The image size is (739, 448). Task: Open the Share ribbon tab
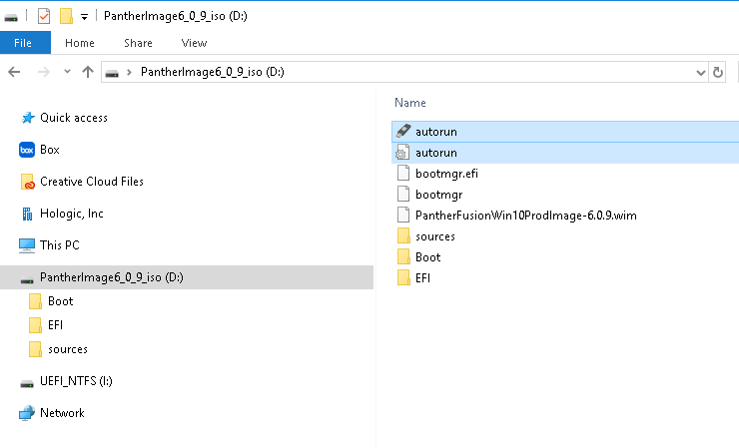click(x=138, y=43)
